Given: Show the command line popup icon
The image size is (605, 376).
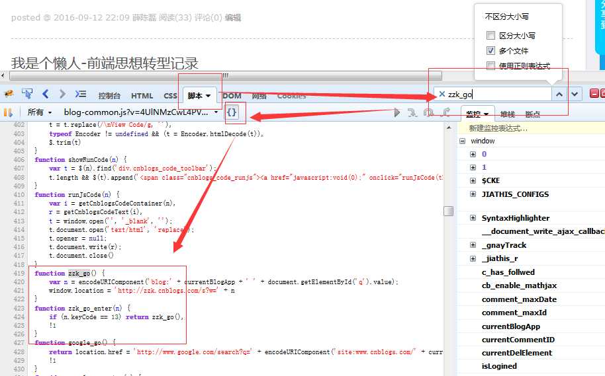Looking at the screenshot, I should pyautogui.click(x=80, y=94).
